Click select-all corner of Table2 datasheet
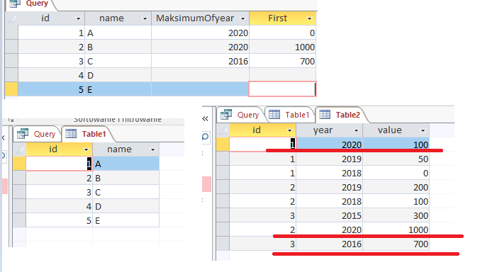Viewport: 480px width, 272px height. coord(223,130)
